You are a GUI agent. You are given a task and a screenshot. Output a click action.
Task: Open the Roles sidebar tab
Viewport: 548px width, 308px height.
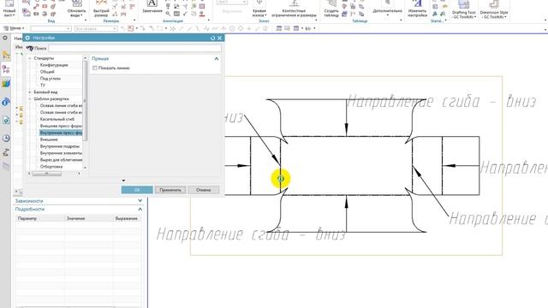[6, 152]
